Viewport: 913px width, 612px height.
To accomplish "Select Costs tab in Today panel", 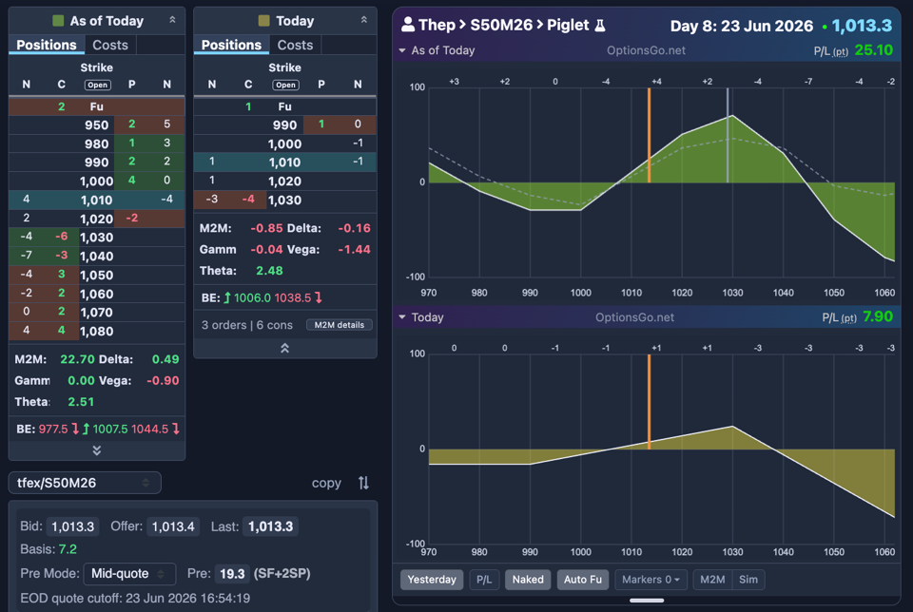I will [x=295, y=45].
